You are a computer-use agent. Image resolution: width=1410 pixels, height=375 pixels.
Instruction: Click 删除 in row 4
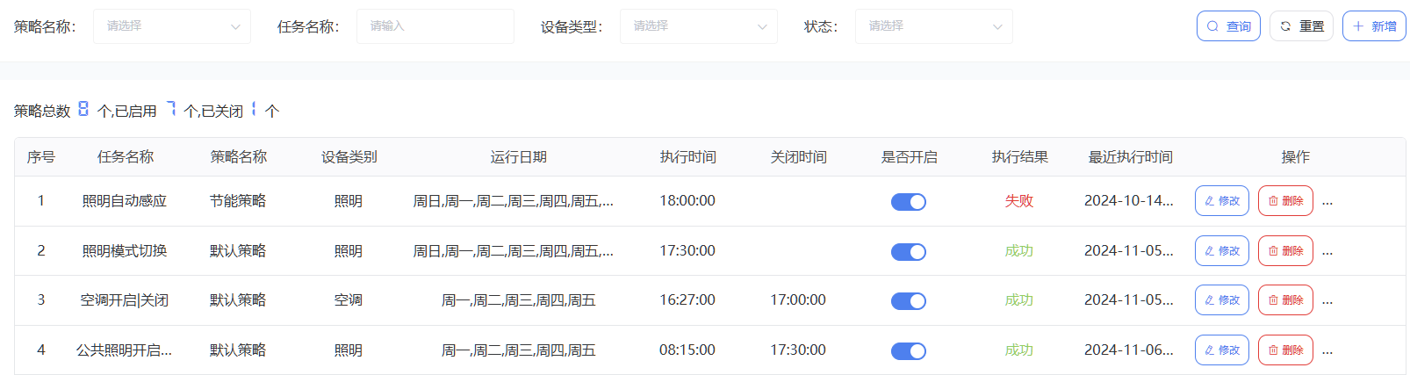click(x=1285, y=350)
